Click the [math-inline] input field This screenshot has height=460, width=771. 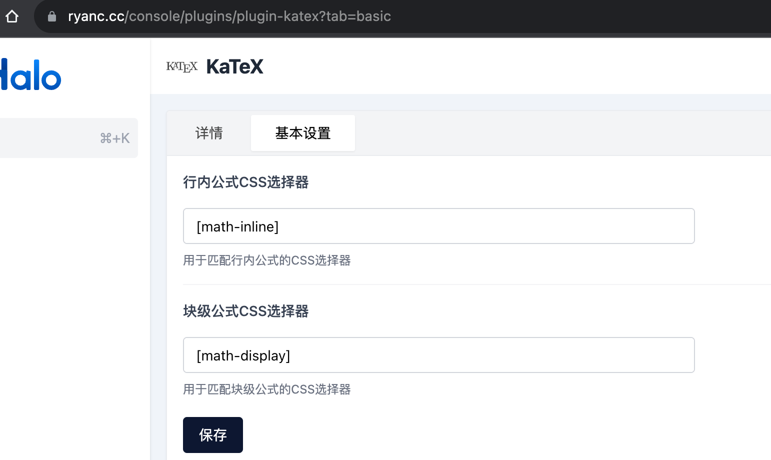(438, 226)
